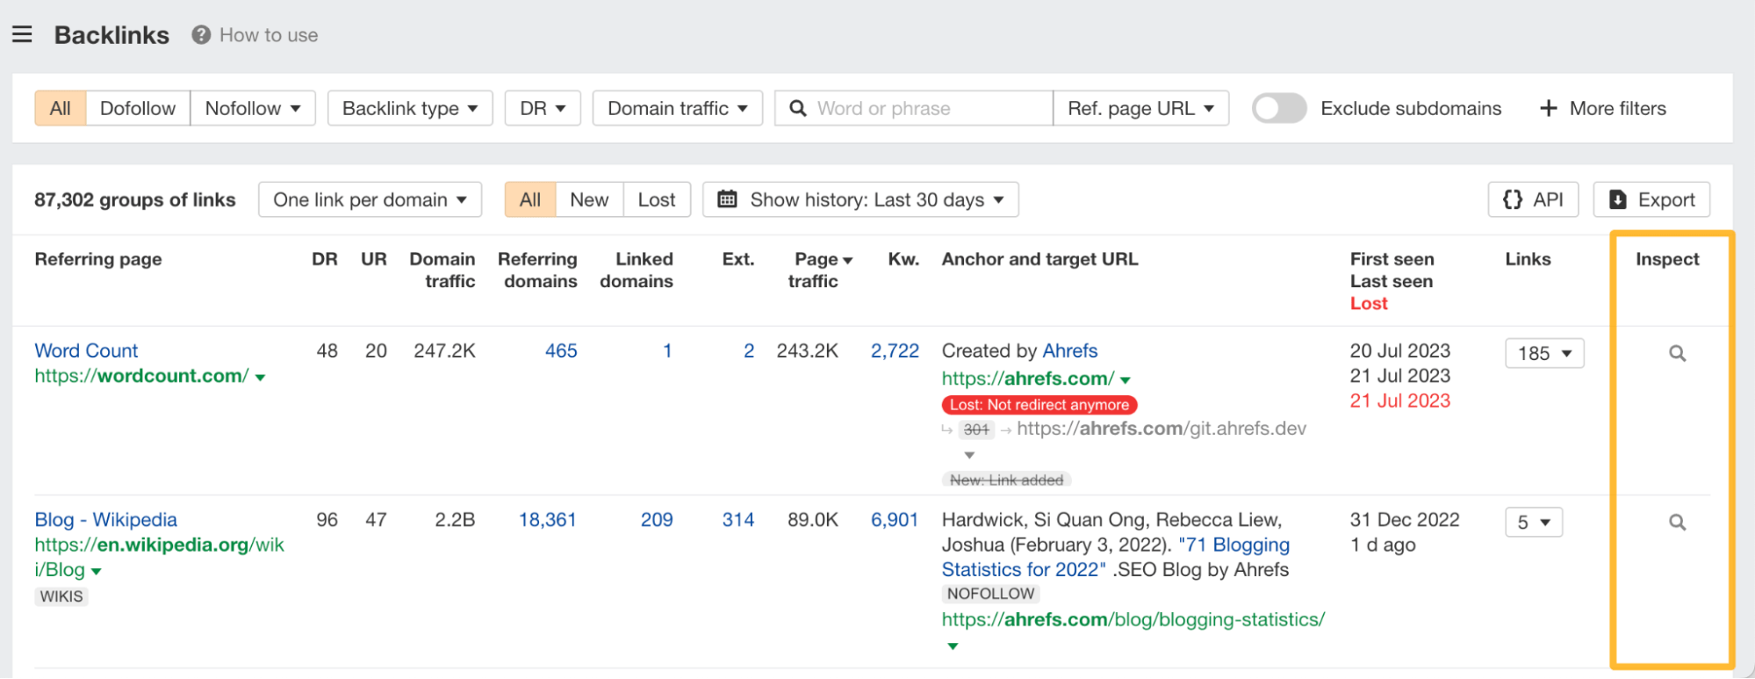Click the More filters button

[1603, 108]
